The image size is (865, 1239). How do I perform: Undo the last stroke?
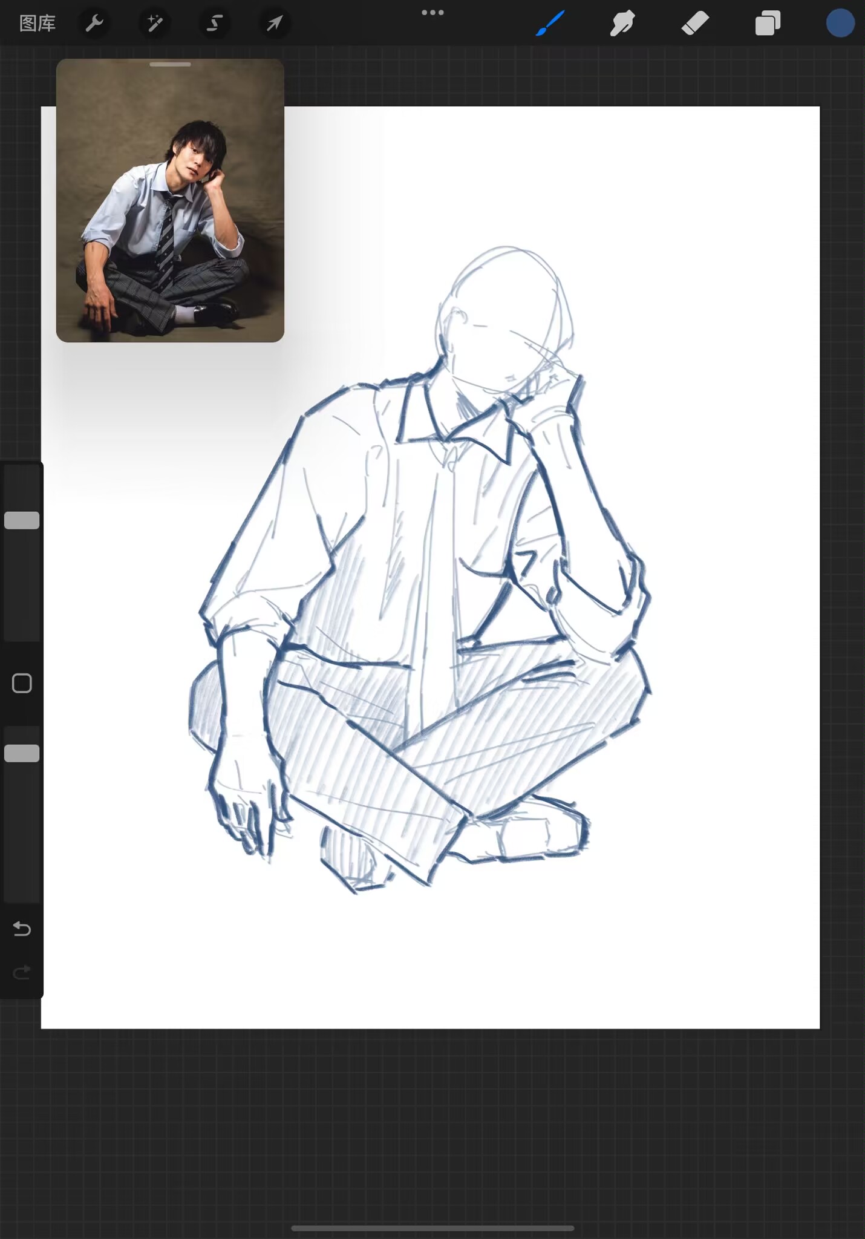[22, 929]
